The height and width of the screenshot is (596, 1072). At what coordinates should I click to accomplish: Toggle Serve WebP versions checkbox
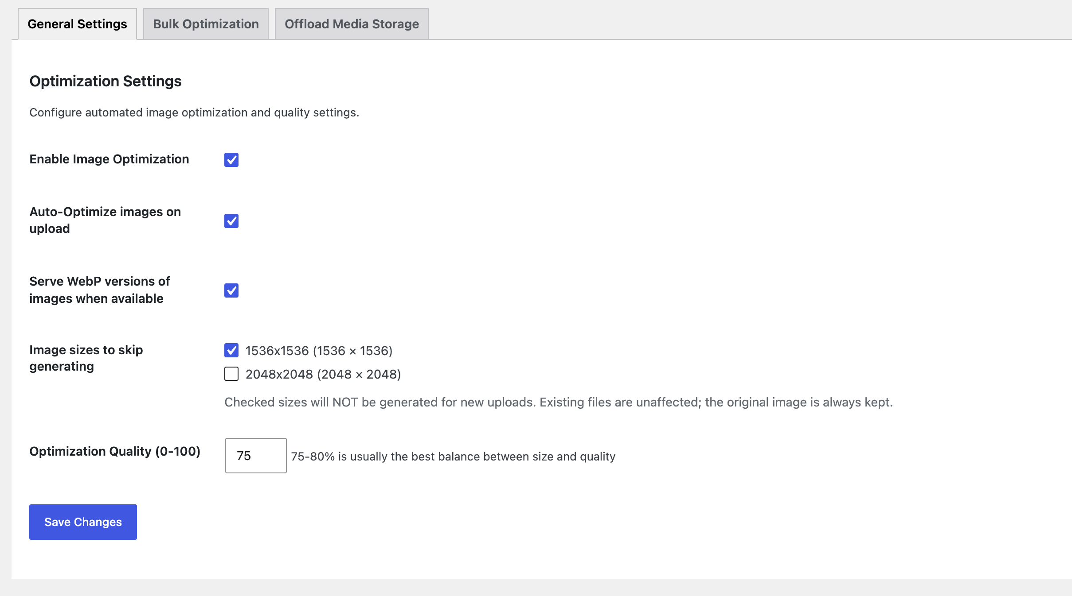231,290
